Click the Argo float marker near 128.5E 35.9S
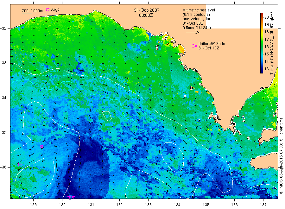The height and width of the screenshot is (209, 285). click(x=20, y=165)
